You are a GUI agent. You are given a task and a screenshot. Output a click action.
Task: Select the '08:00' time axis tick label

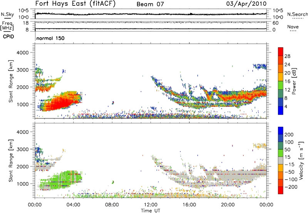click(x=112, y=205)
